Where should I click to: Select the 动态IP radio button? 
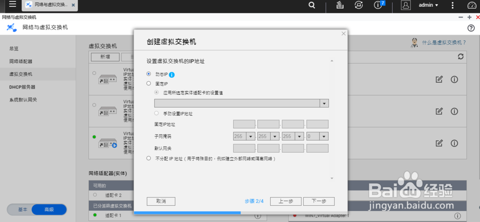click(x=149, y=74)
